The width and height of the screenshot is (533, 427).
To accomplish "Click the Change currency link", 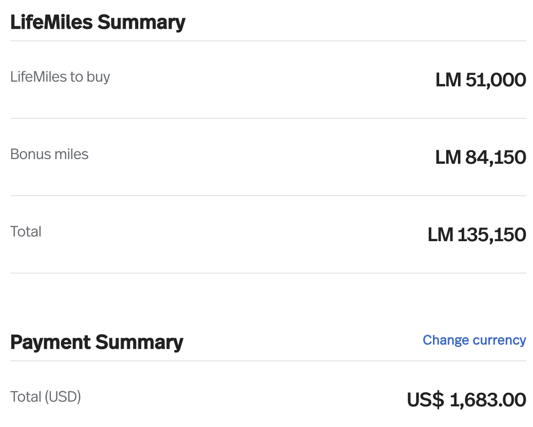I will (474, 340).
